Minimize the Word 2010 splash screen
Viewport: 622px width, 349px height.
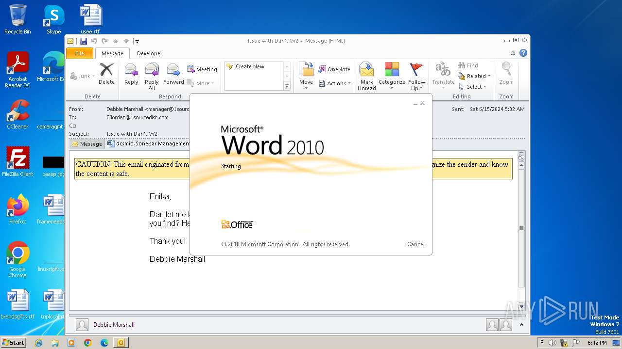pos(415,103)
